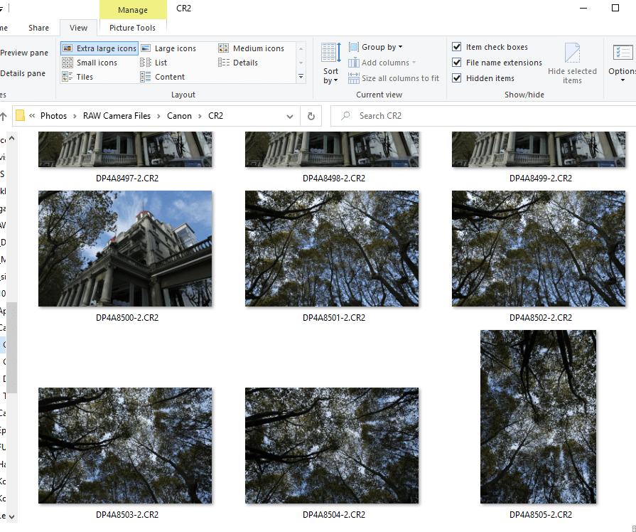Refresh the CR2 folder view
The image size is (636, 532).
click(x=311, y=116)
